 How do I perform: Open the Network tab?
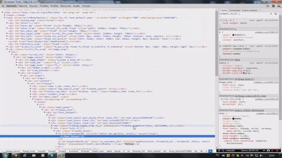coord(22,6)
